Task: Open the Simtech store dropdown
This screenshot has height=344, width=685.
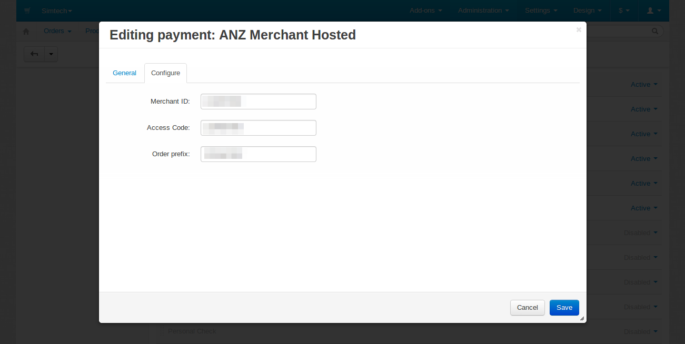Action: 57,11
